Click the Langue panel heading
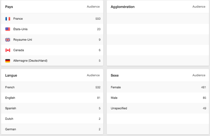This screenshot has width=210, height=136. tap(11, 75)
